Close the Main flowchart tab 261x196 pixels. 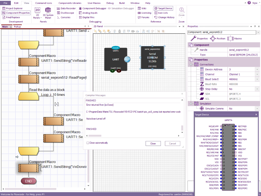click(x=11, y=27)
